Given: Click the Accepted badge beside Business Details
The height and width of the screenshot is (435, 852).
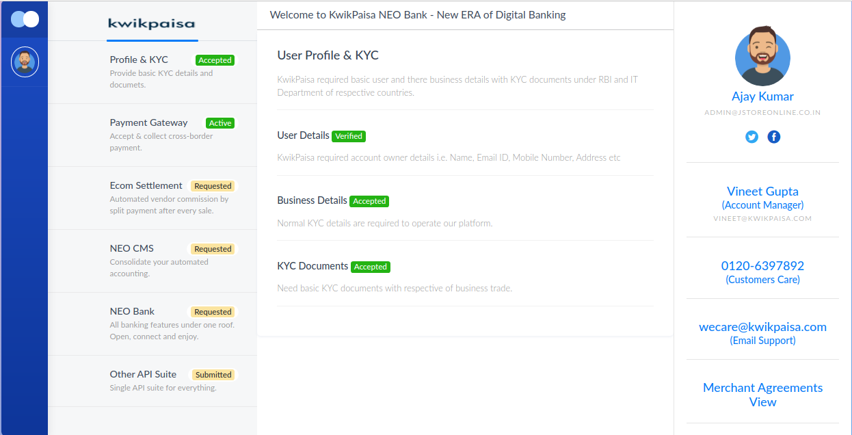Looking at the screenshot, I should click(x=369, y=201).
